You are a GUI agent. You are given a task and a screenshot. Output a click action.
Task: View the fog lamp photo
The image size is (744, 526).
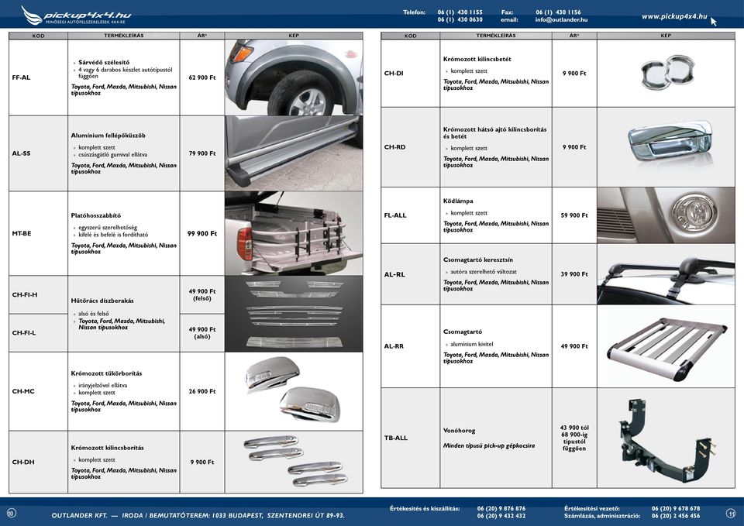coord(666,215)
